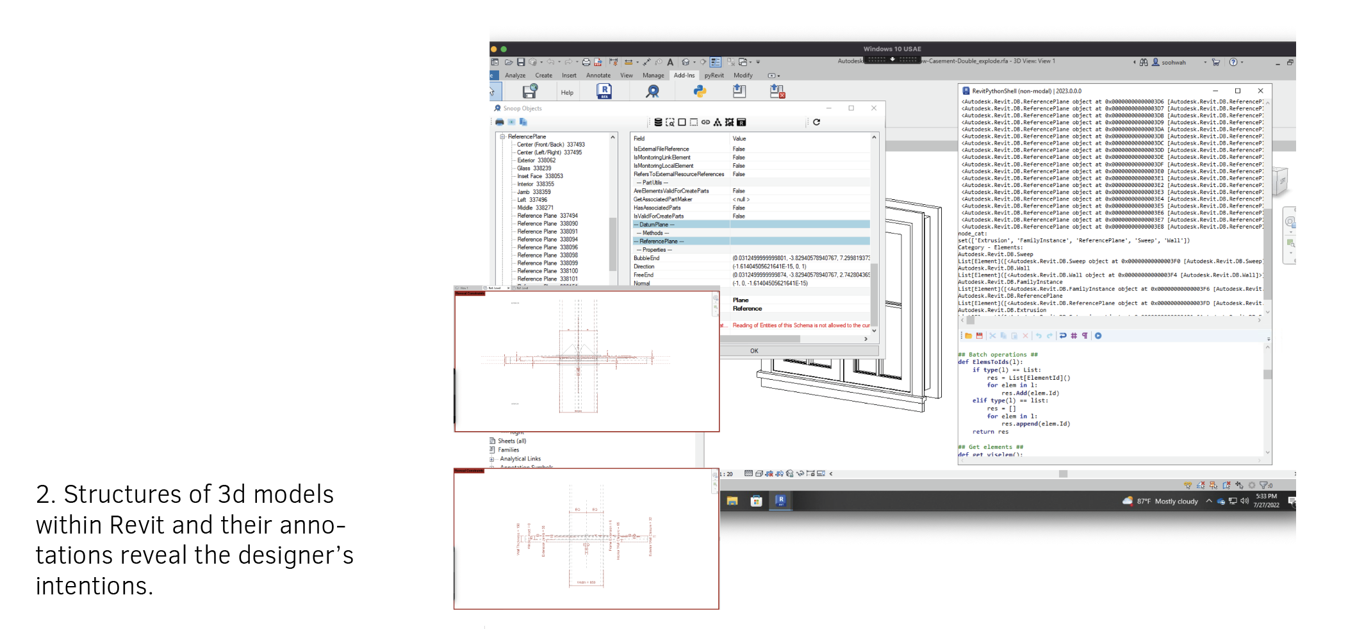Click the hash comment icon in RevitPythonShell toolbar

click(1074, 336)
